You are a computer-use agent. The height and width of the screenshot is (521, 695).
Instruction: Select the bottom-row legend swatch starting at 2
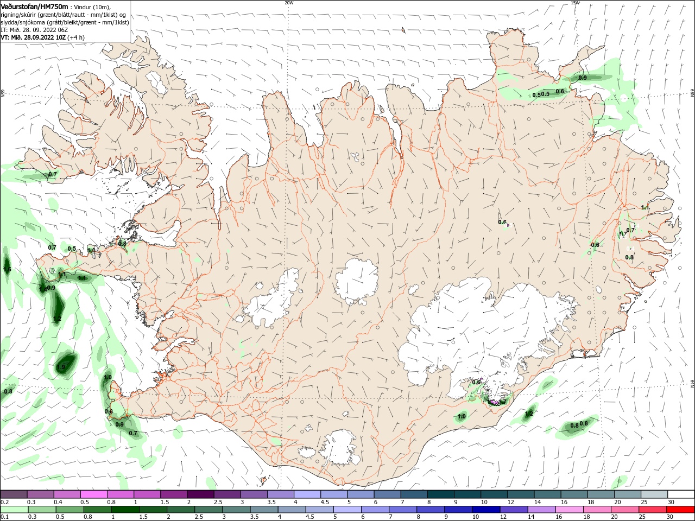(181, 510)
